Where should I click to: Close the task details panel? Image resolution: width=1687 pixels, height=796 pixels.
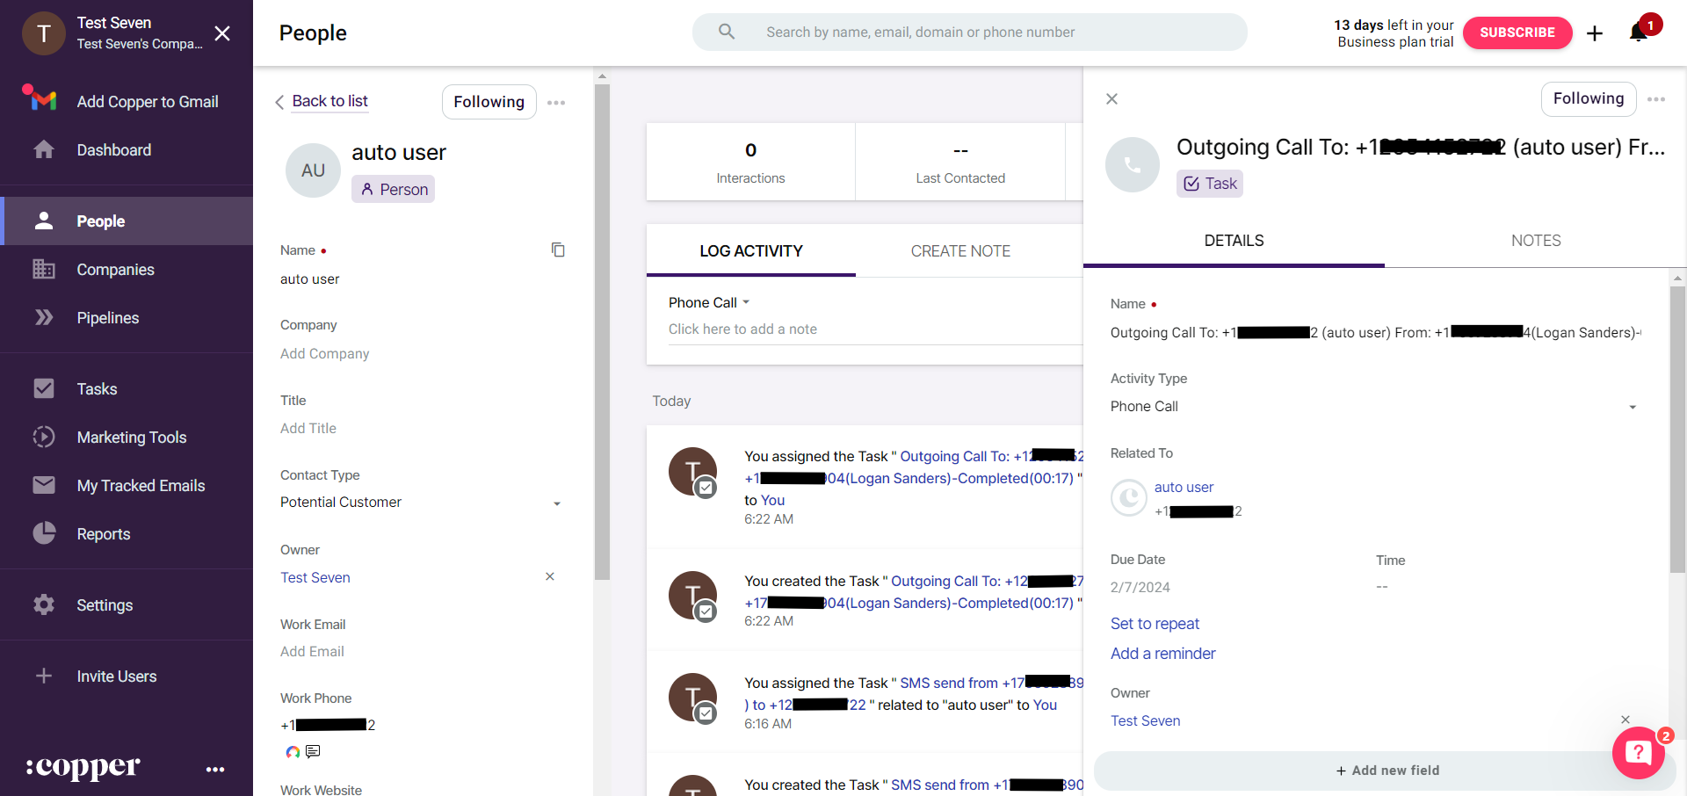pyautogui.click(x=1111, y=98)
